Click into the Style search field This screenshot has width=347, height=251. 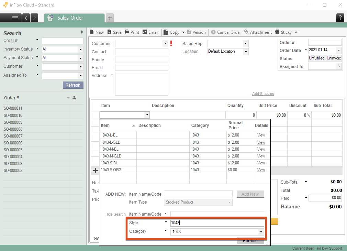point(216,223)
